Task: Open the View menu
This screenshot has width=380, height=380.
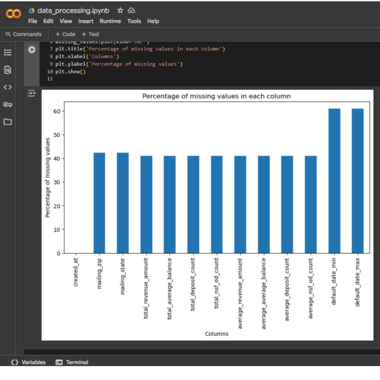Action: tap(66, 21)
